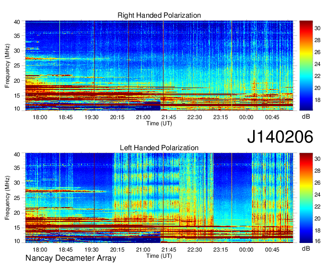The width and height of the screenshot is (326, 264).
Task: Click Time (UT) label of Left Handed plot
Action: (x=159, y=256)
